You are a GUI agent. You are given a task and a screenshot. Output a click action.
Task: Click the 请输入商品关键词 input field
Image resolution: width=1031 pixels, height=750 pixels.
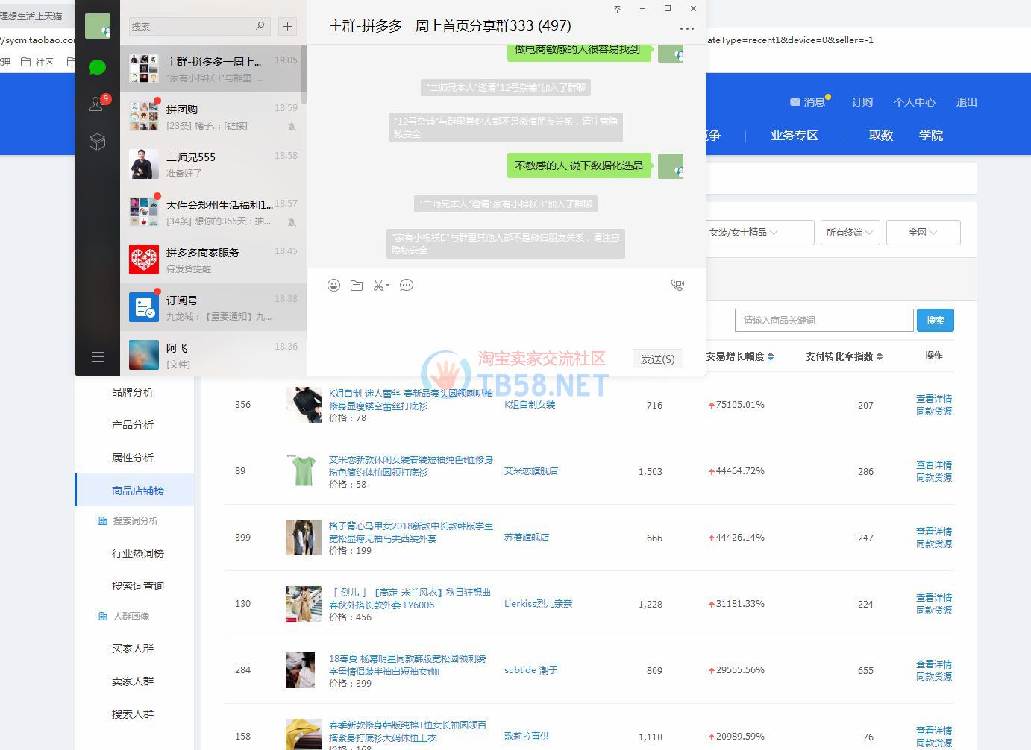pos(824,320)
